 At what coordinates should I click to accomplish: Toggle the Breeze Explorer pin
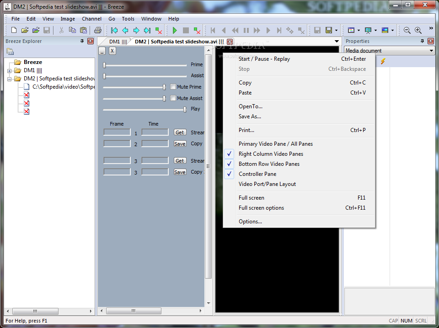pyautogui.click(x=82, y=41)
